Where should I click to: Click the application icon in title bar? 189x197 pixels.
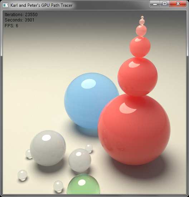pyautogui.click(x=5, y=5)
